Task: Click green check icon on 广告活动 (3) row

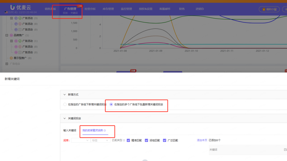Action: (x=20, y=18)
